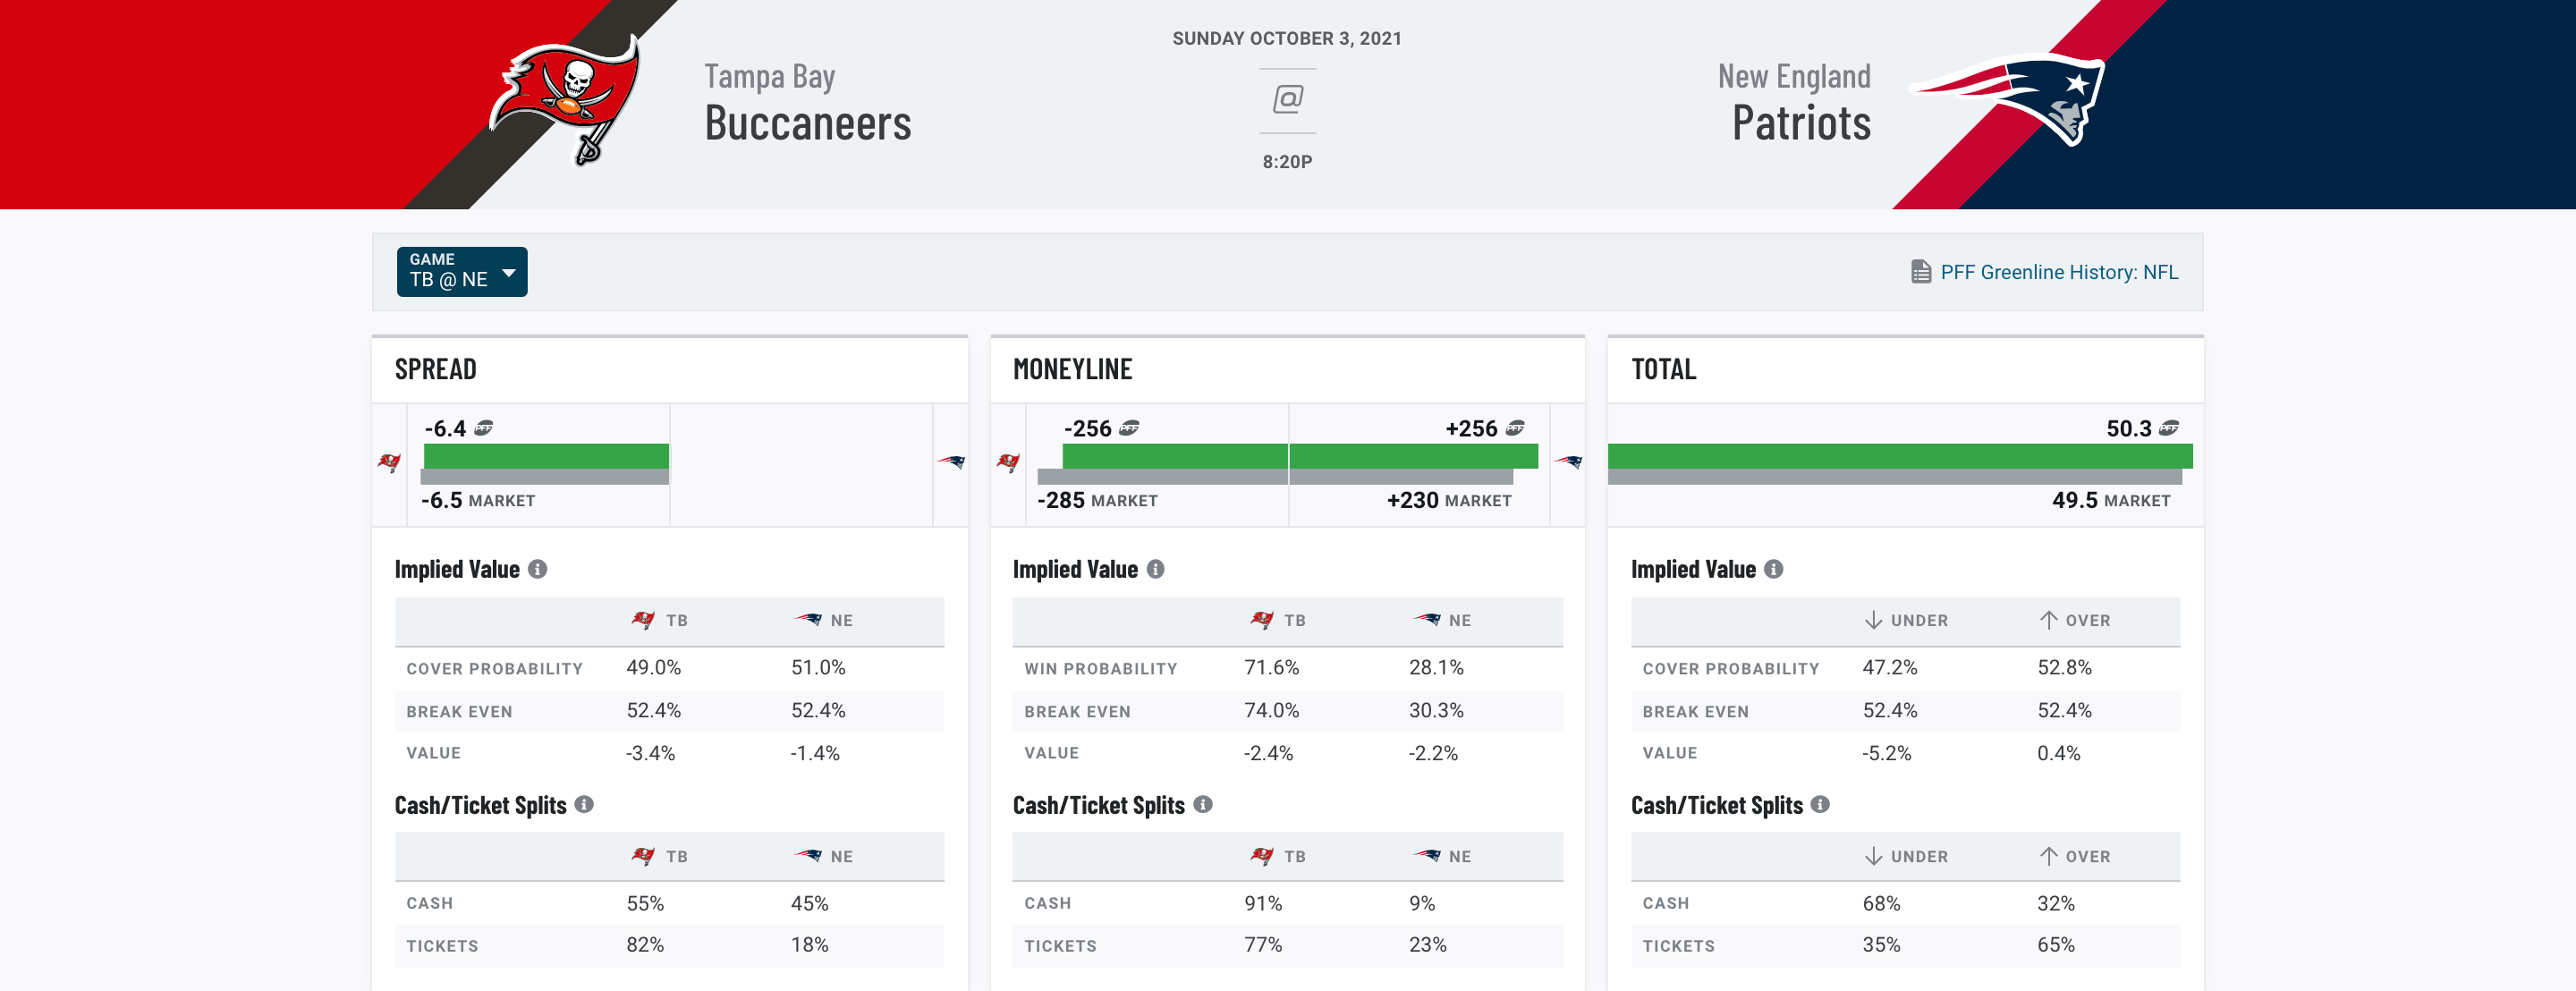Click TB cover probability 49.0%

tap(654, 667)
